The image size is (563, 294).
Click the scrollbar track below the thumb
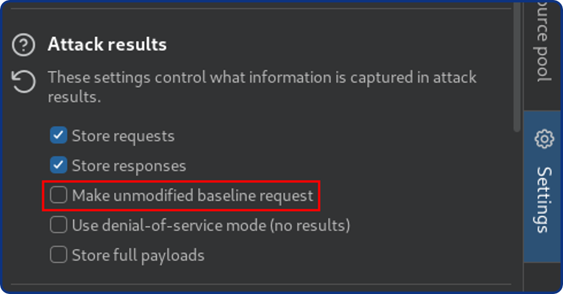pyautogui.click(x=517, y=206)
